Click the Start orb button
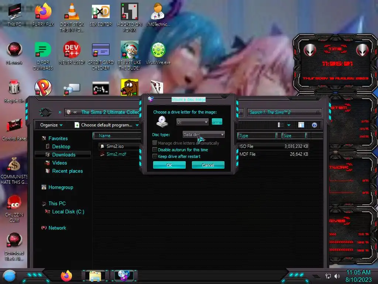Screen dimensions: 378x284 [x=9, y=276]
